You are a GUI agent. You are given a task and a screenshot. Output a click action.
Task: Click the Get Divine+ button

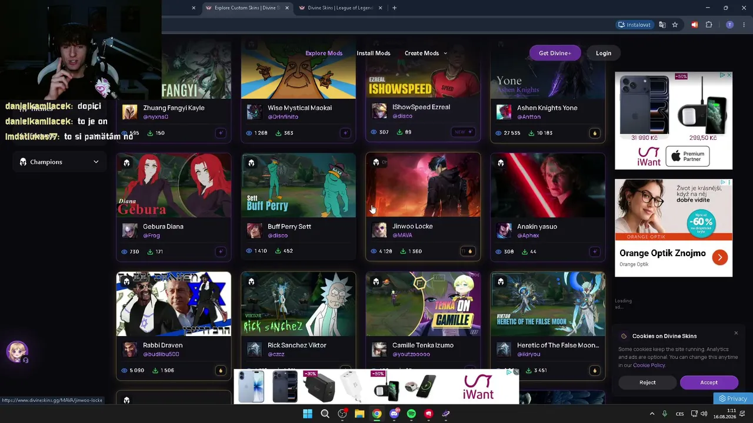point(555,53)
